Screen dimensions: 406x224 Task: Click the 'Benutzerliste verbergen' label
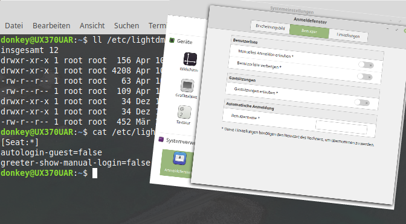tap(259, 65)
